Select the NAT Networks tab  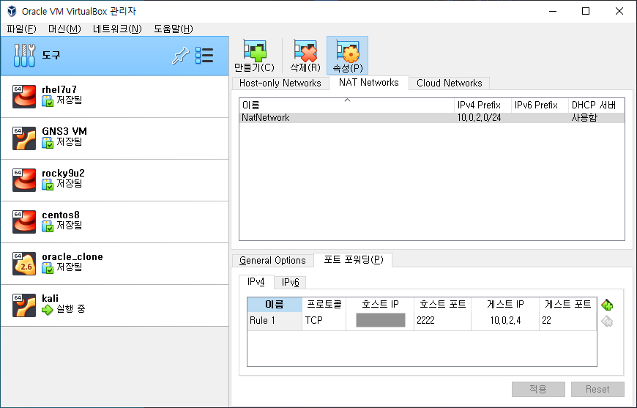(x=369, y=83)
